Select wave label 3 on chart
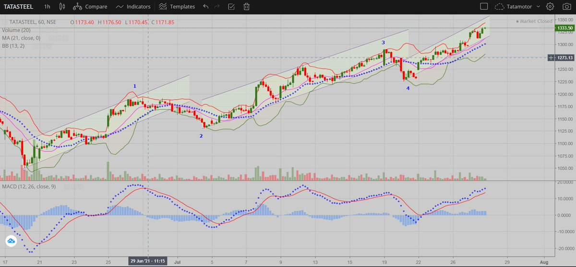Viewport: 576px width, 267px height. [x=383, y=43]
